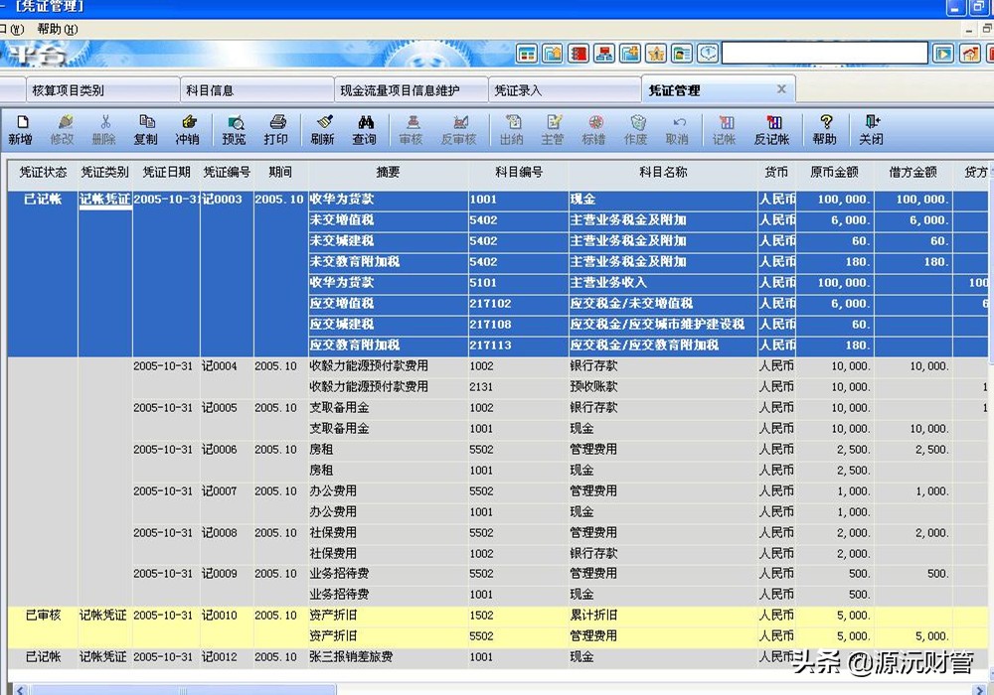The width and height of the screenshot is (994, 695).
Task: Select the voucher row 记0004
Action: point(220,366)
